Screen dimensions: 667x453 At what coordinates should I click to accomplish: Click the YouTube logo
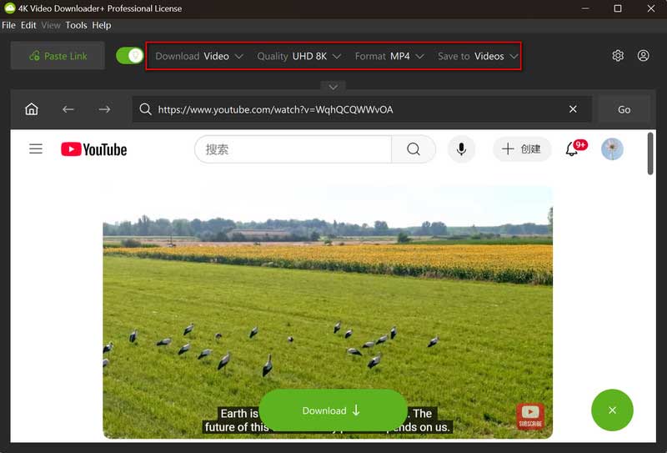pos(93,149)
